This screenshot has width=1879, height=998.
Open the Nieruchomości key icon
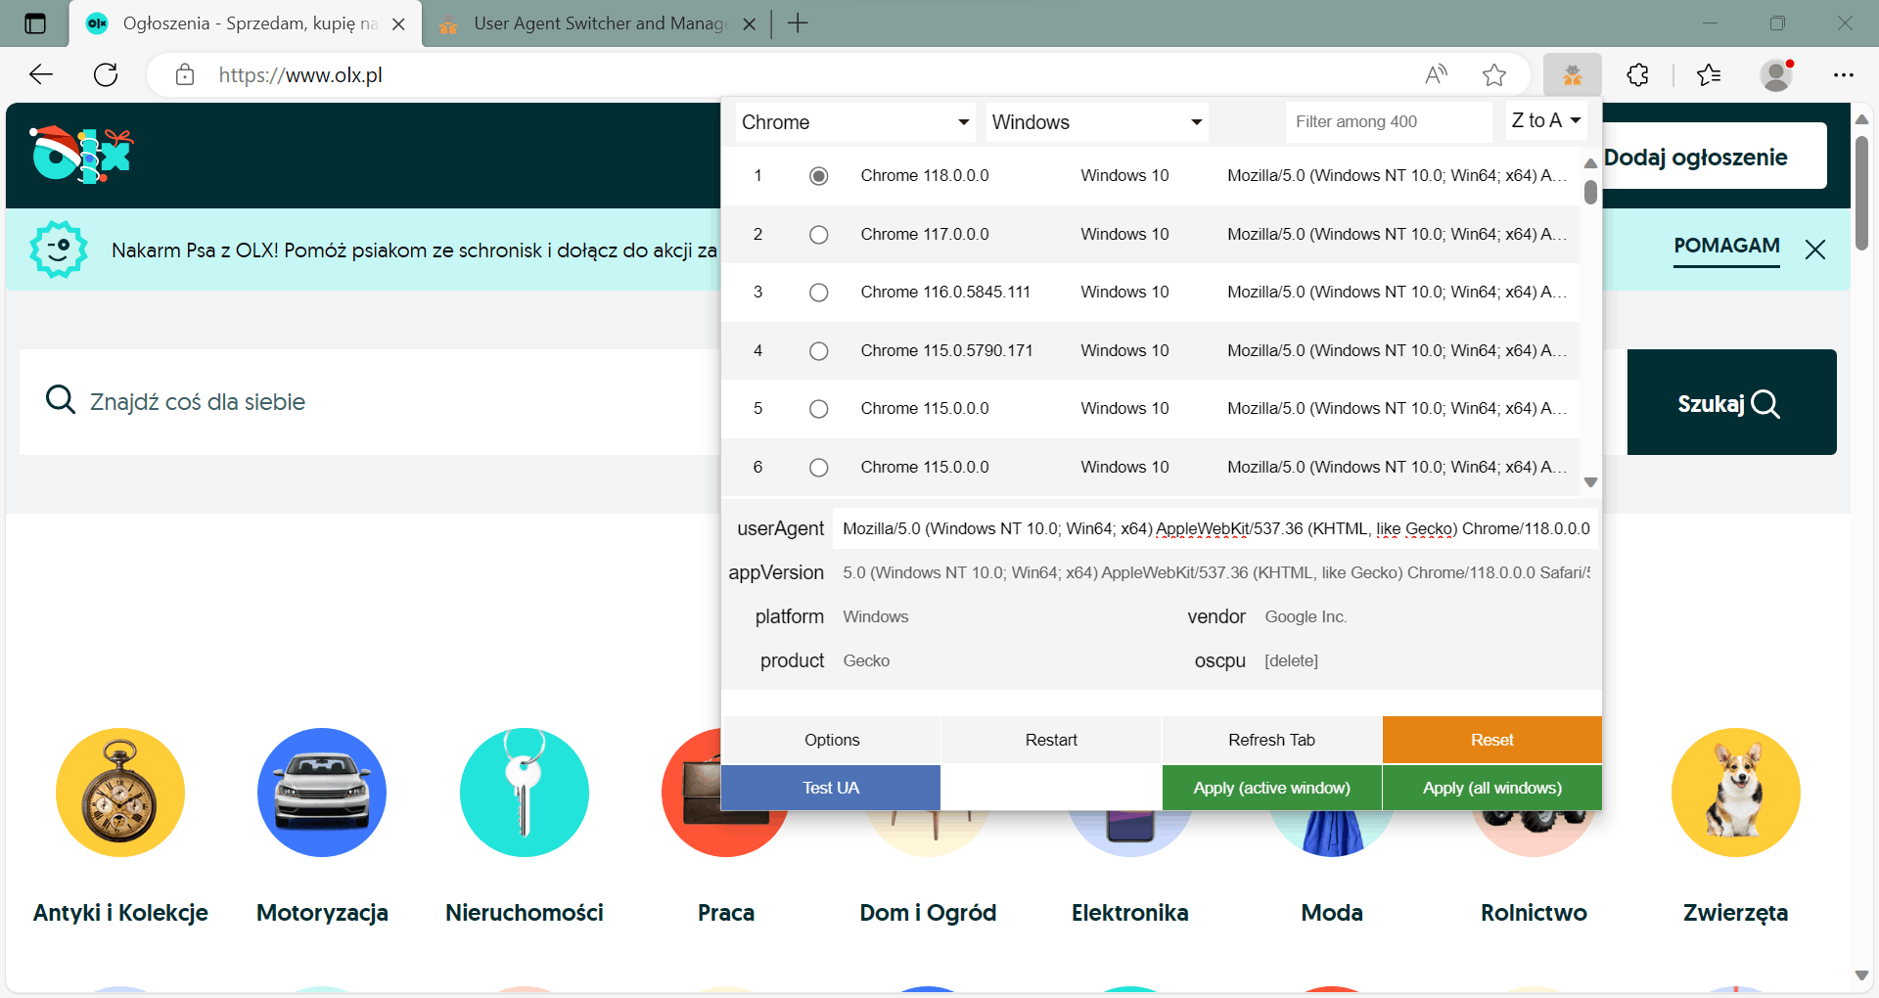coord(525,793)
